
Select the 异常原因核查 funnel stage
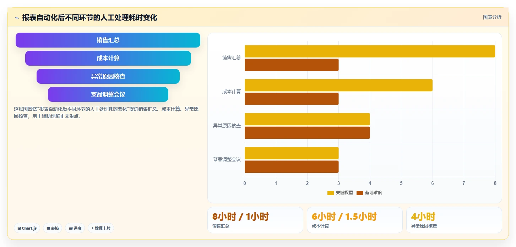pos(108,76)
